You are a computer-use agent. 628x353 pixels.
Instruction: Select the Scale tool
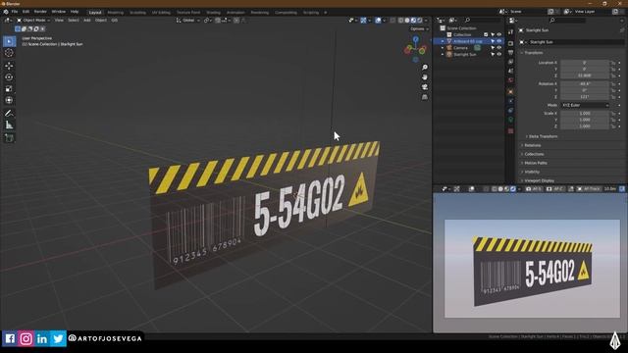[9, 89]
